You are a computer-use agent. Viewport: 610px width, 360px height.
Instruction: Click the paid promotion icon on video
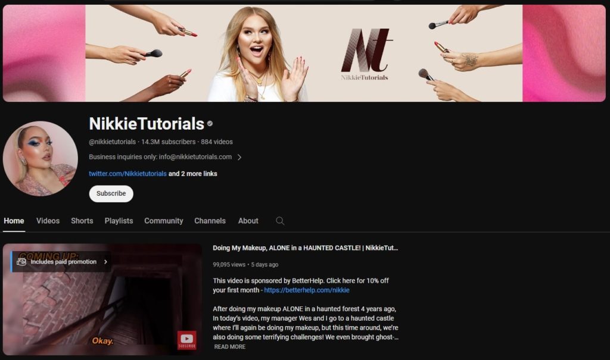click(x=21, y=262)
